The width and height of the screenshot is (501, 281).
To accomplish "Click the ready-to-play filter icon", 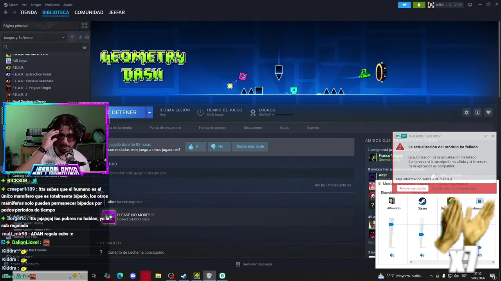I will (87, 37).
